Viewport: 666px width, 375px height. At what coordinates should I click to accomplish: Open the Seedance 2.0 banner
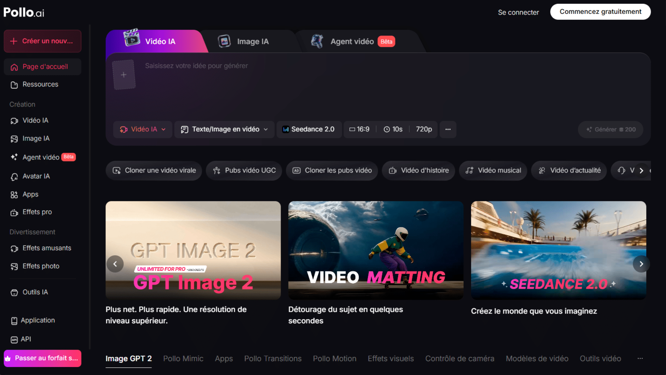click(558, 250)
